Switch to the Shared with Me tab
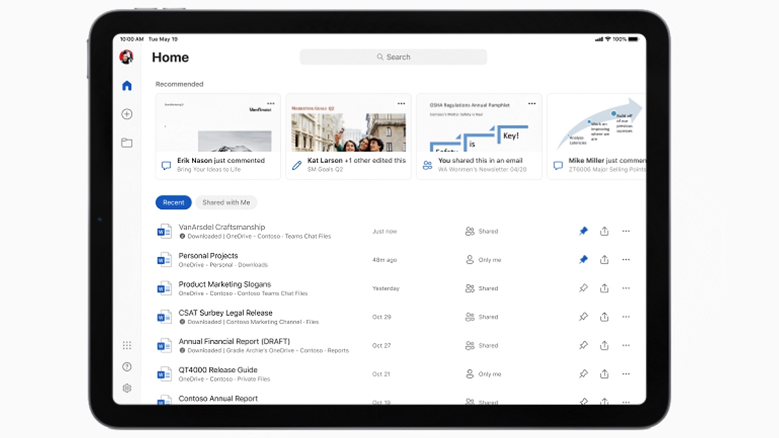Image resolution: width=779 pixels, height=438 pixels. (226, 202)
